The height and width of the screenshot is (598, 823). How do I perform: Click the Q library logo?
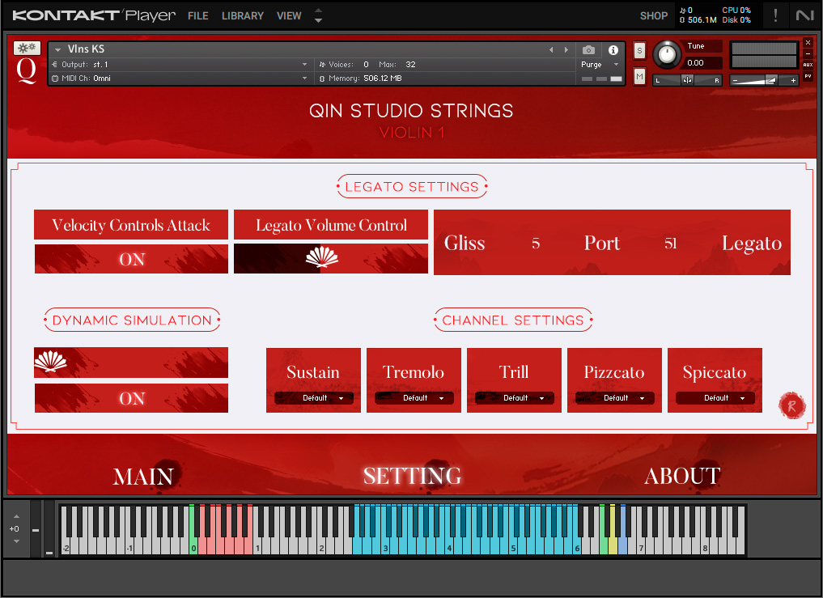click(26, 70)
